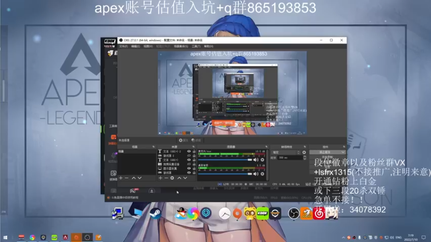Open the yellow raccoon icon in dock
The width and height of the screenshot is (431, 242).
(x=249, y=213)
